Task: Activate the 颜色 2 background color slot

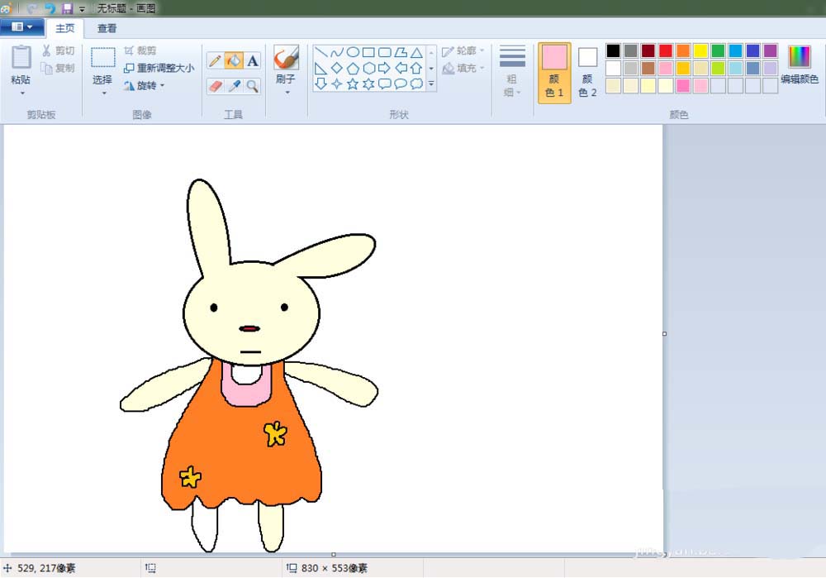Action: click(x=587, y=72)
